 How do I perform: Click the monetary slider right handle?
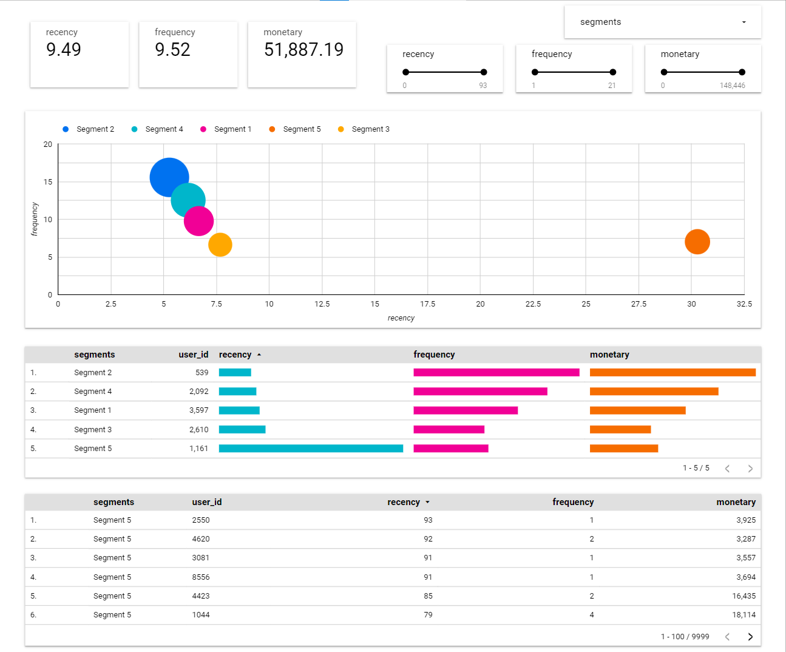[x=742, y=72]
